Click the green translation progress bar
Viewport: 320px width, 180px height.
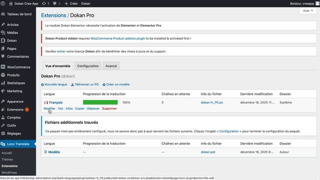(x=100, y=102)
